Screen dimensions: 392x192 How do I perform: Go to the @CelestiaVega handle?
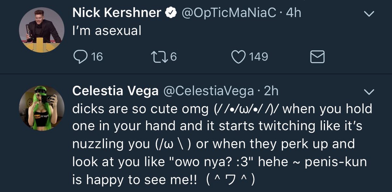point(208,92)
